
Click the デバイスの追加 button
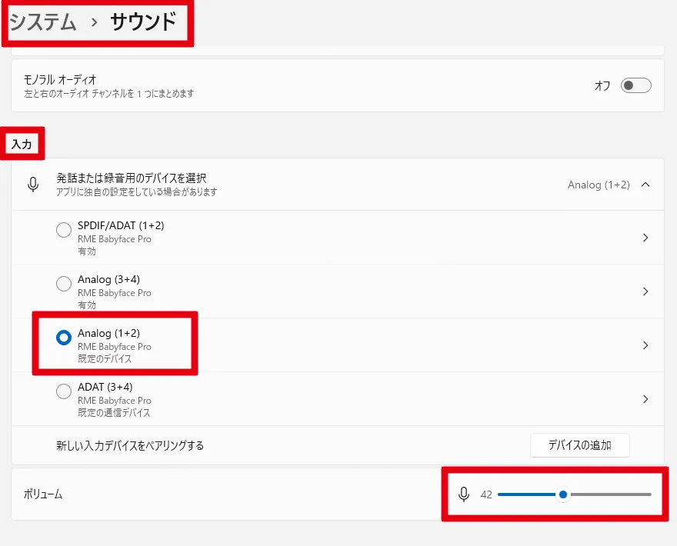pyautogui.click(x=579, y=445)
